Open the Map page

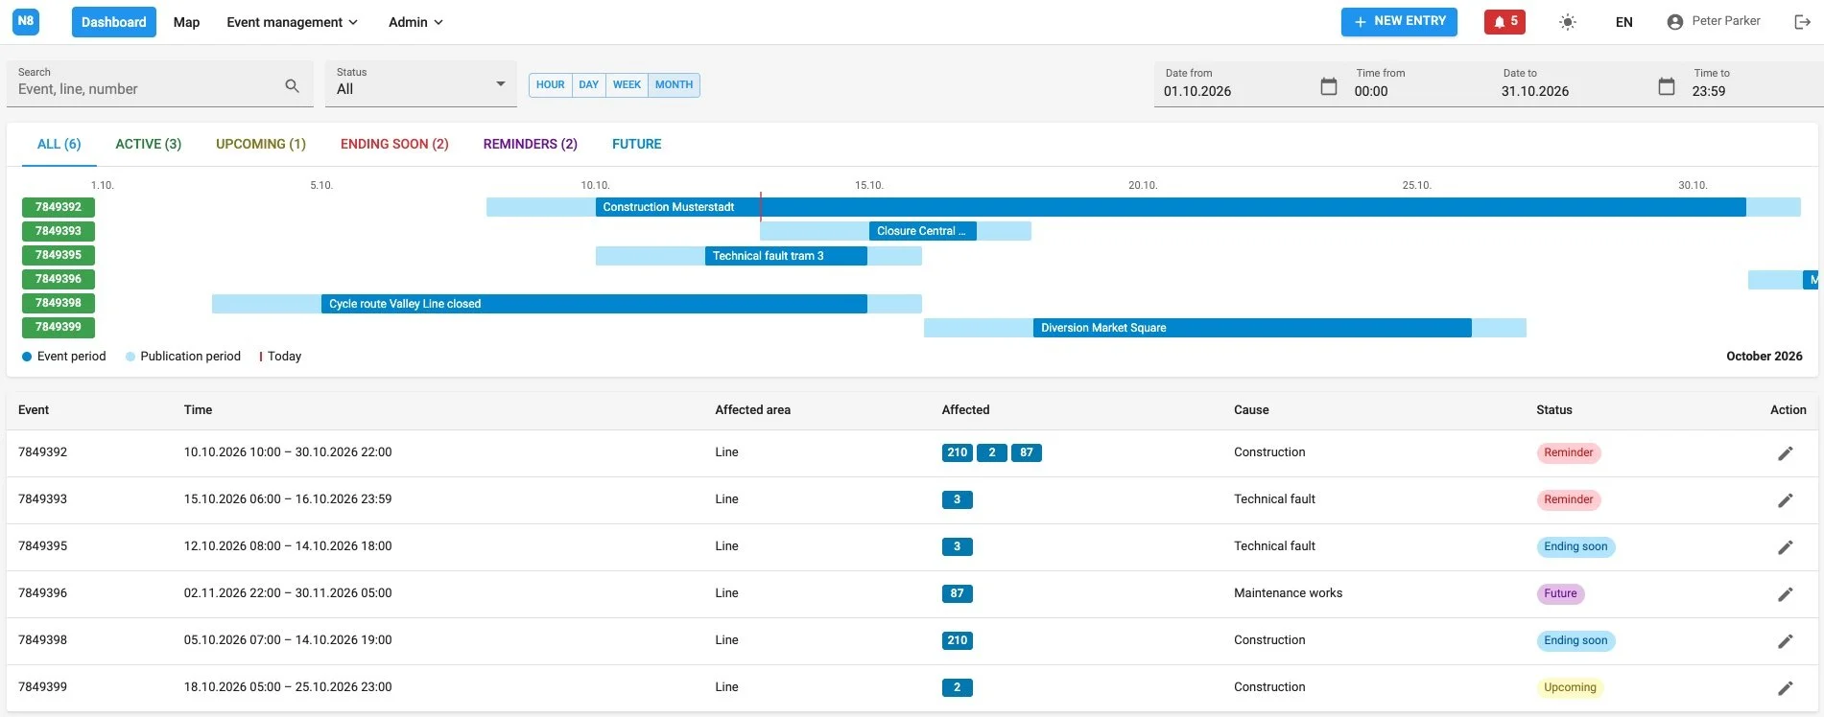[x=186, y=22]
